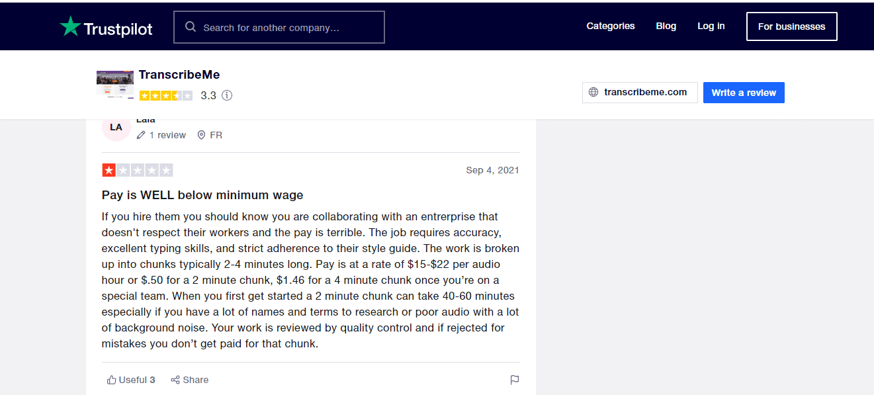Visit the transcribeme.com website link
This screenshot has height=395, width=874.
tap(645, 93)
